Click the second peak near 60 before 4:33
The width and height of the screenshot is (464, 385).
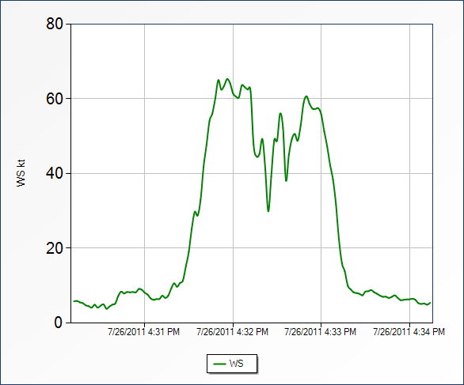pyautogui.click(x=306, y=96)
